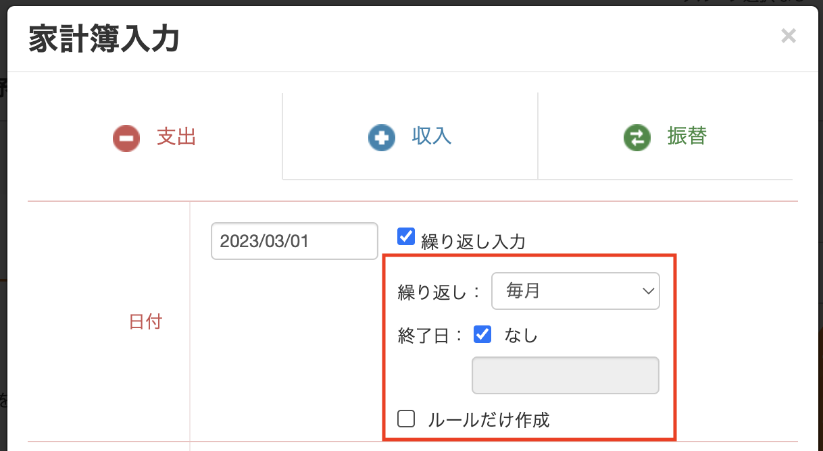Enable the ルールだけ作成 checkbox
This screenshot has height=451, width=823.
tap(406, 419)
